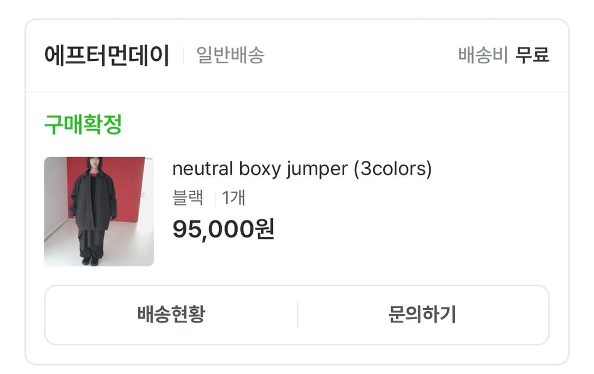Click the divider between 배송현황 and 문의하기

298,314
